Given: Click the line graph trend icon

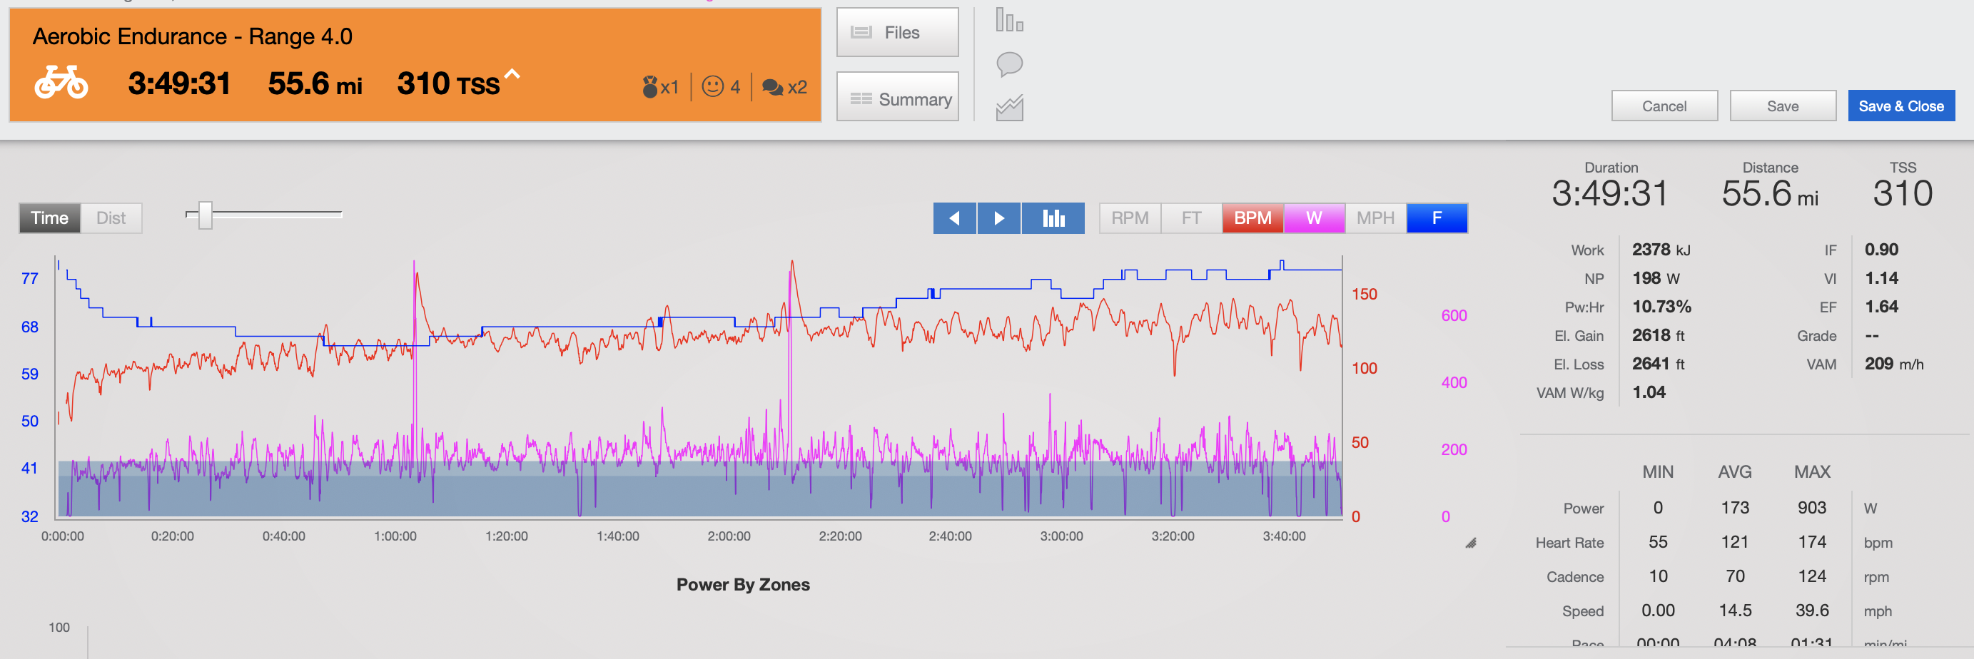Looking at the screenshot, I should [x=1009, y=108].
